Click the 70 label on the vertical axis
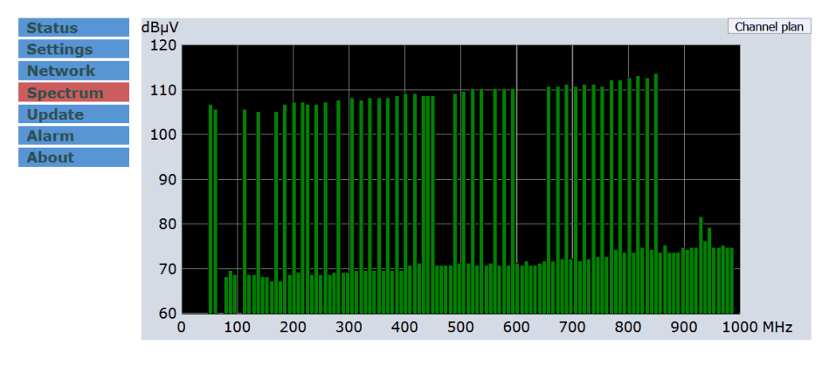 [167, 269]
